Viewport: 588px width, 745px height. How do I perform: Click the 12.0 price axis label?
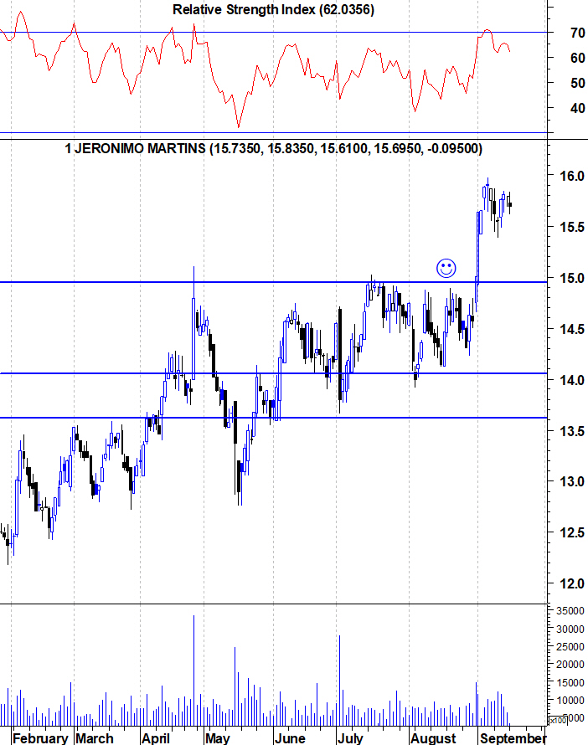click(x=572, y=583)
